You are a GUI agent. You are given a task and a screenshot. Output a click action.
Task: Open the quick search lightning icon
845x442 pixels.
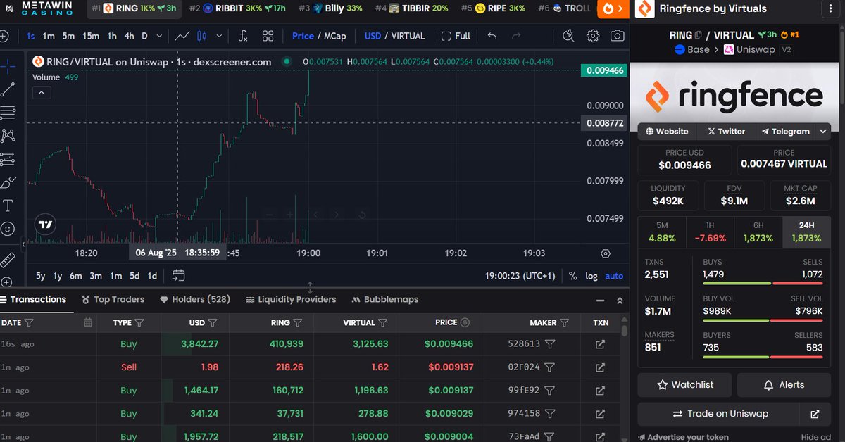pyautogui.click(x=569, y=36)
